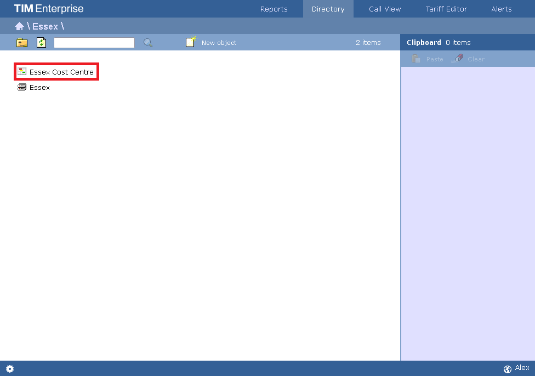Refresh the directory listing
The width and height of the screenshot is (535, 376).
pos(41,43)
